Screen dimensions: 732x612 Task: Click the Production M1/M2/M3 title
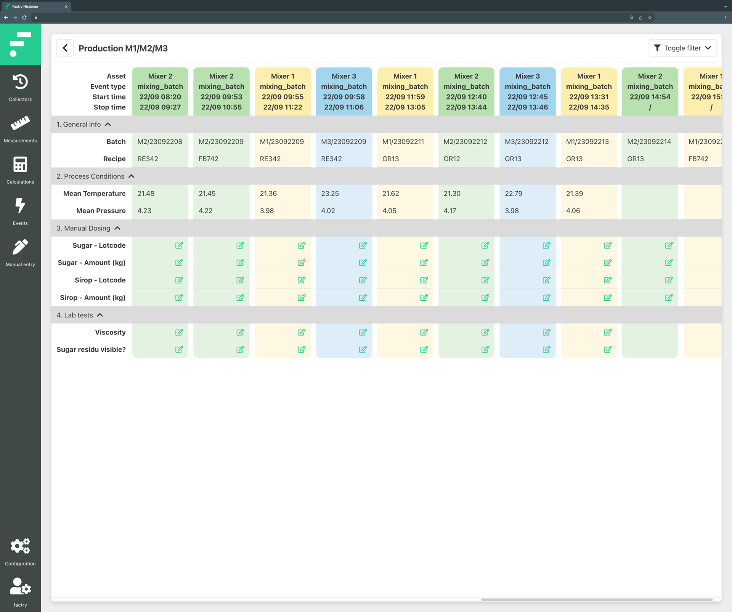coord(123,48)
